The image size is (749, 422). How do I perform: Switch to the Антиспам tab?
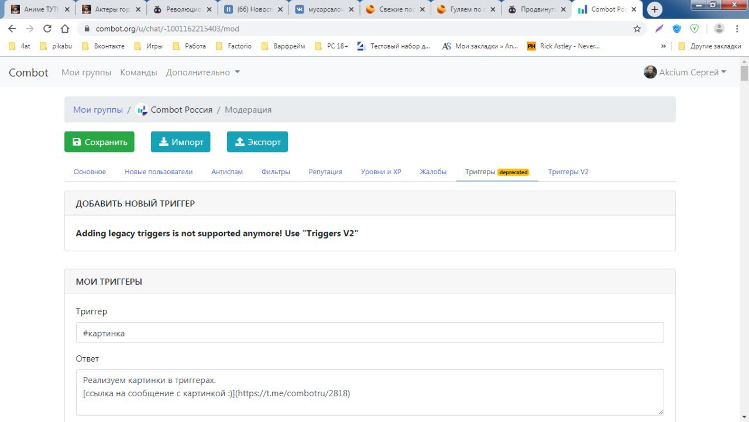(x=227, y=172)
